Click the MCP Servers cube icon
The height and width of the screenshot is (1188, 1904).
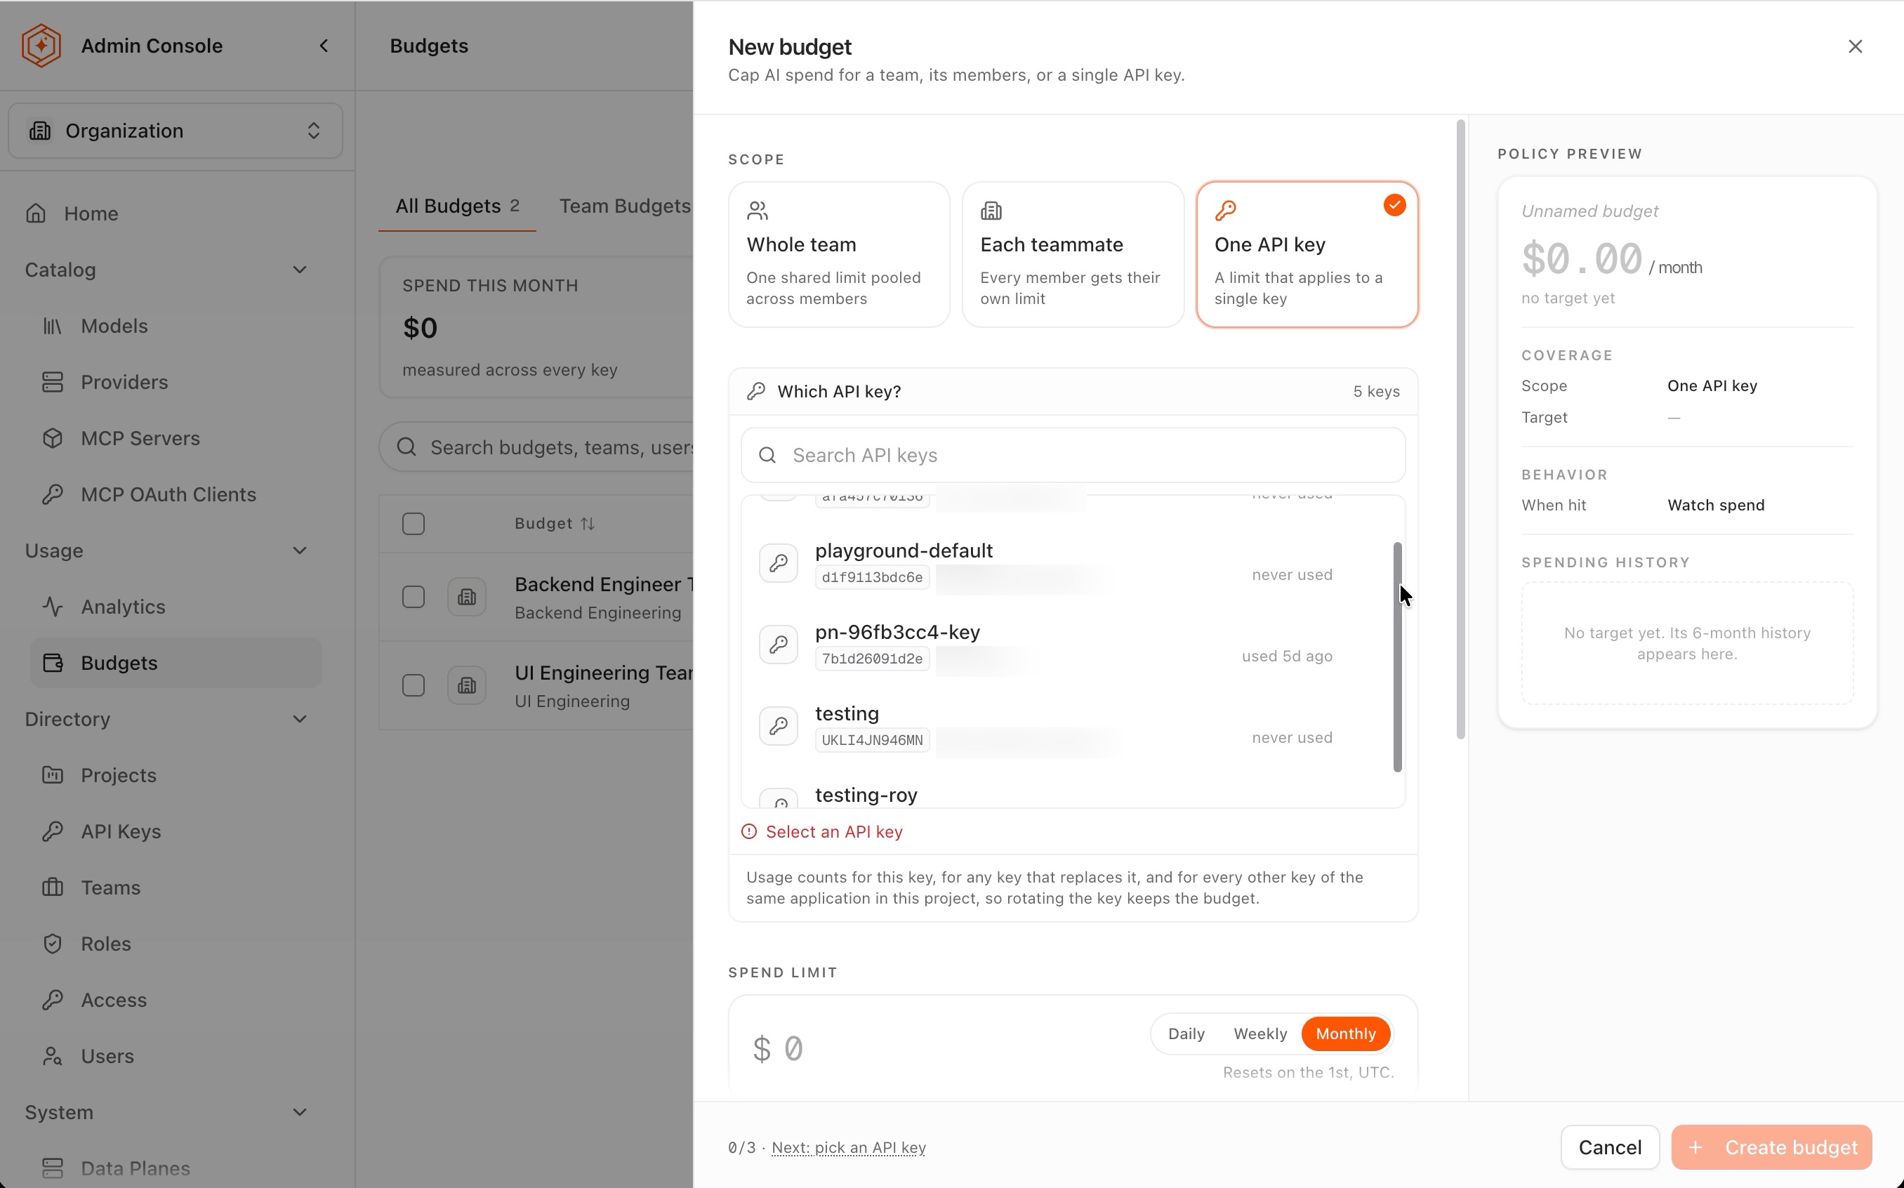[x=53, y=437]
